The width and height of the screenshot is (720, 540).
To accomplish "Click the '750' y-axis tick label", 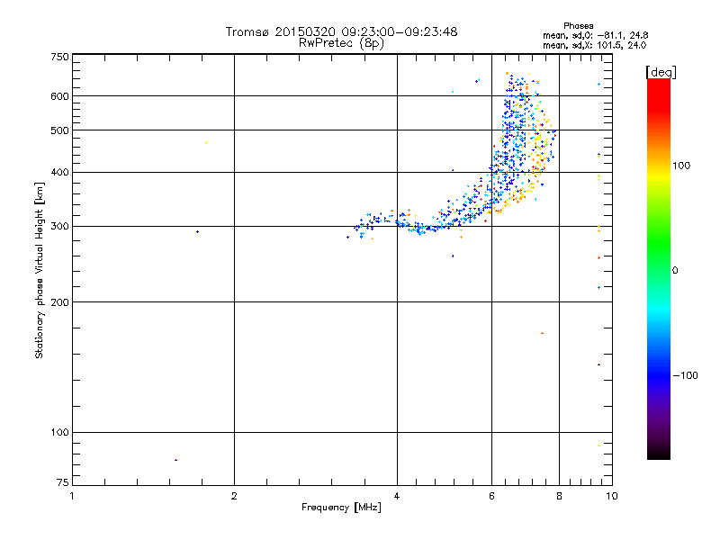I will click(59, 57).
